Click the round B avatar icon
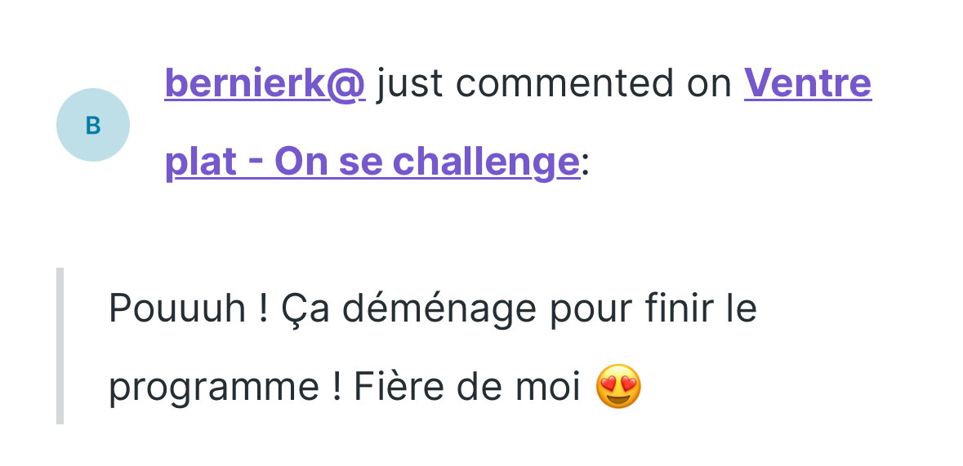The height and width of the screenshot is (466, 963). pos(93,125)
